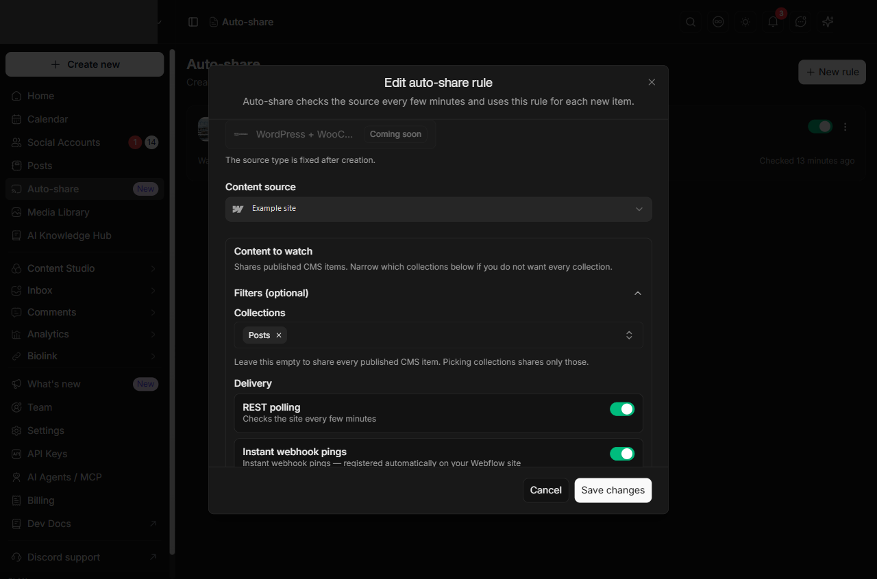
Task: Switch theme using the sun icon
Action: [x=745, y=22]
